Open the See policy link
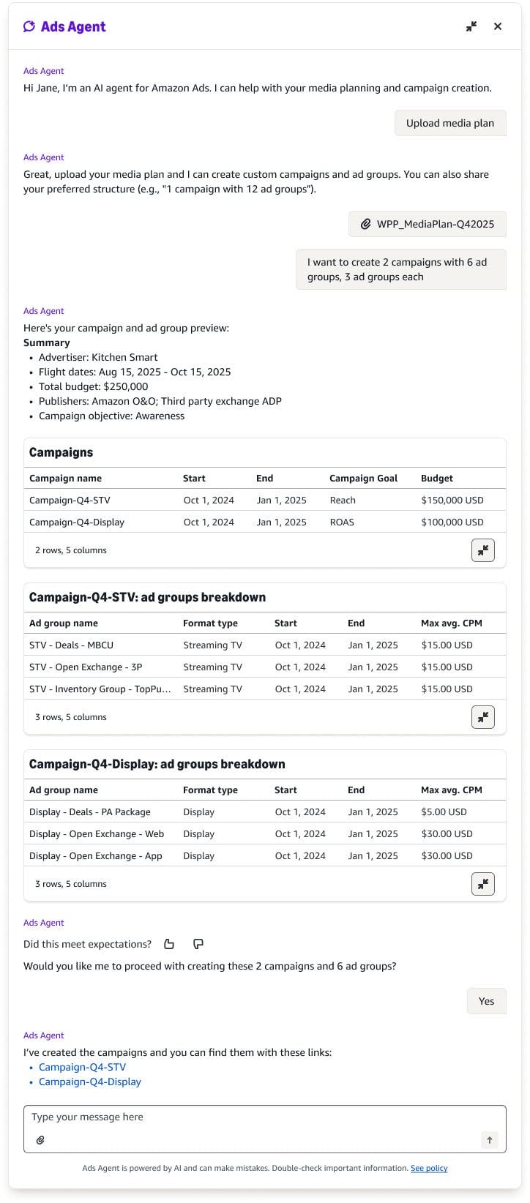The width and height of the screenshot is (530, 1203). 429,1168
